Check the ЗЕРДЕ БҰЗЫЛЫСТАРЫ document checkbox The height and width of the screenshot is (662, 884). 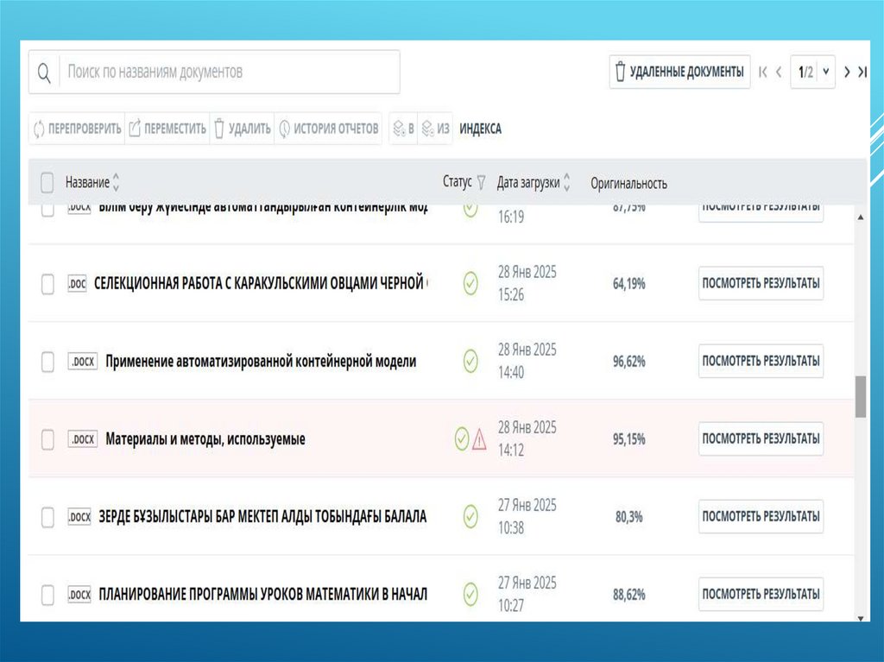[x=47, y=517]
